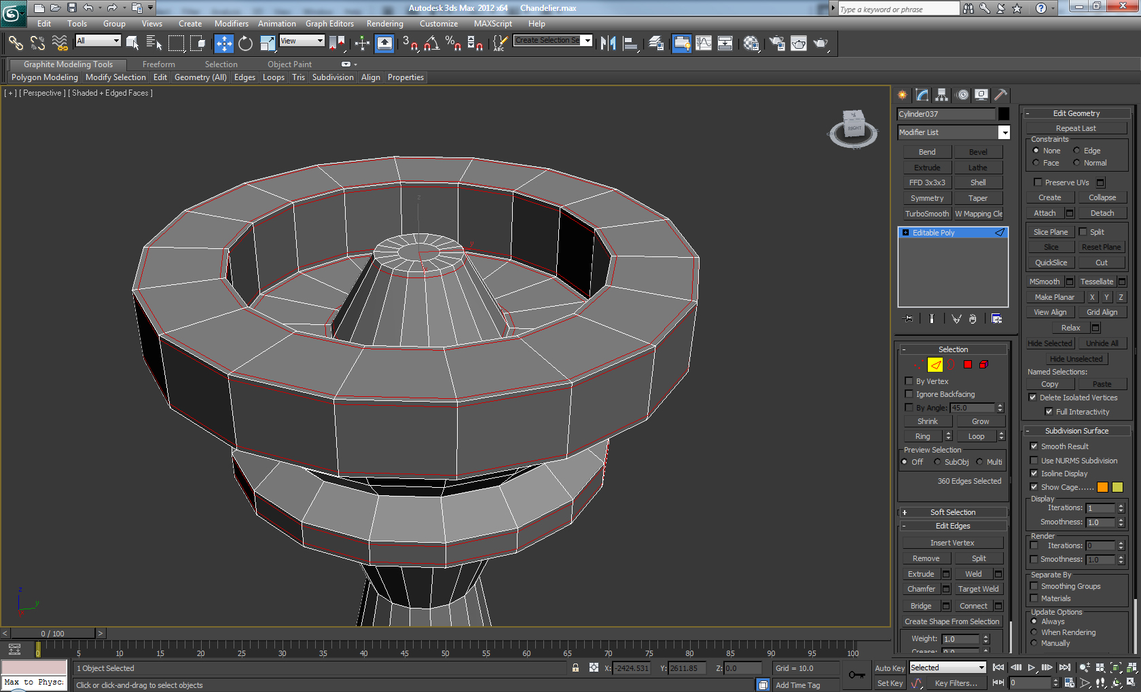The width and height of the screenshot is (1141, 692).
Task: Expand the Soft Selection rollout
Action: (952, 512)
